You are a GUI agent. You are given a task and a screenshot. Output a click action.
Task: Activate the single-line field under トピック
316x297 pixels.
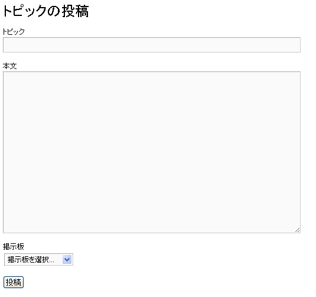[152, 45]
